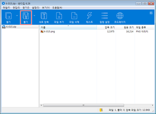Minimize the Bandizip window
The height and width of the screenshot is (114, 156).
(139, 4)
